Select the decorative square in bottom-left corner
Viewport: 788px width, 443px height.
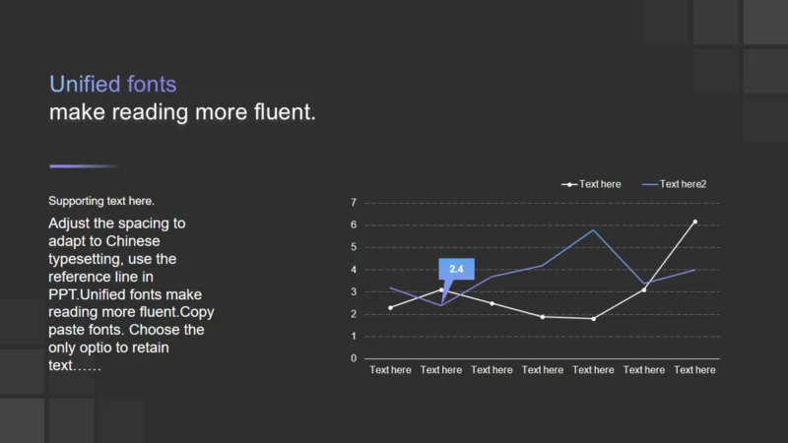21,420
